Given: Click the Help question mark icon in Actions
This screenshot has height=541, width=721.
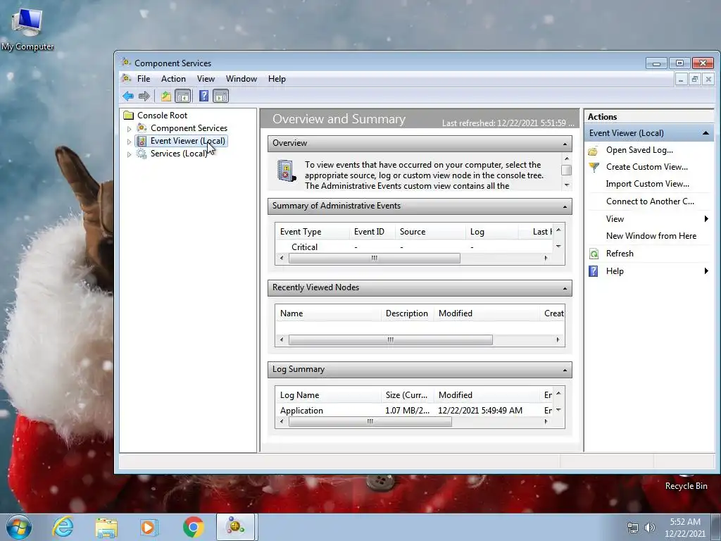Looking at the screenshot, I should pos(594,271).
